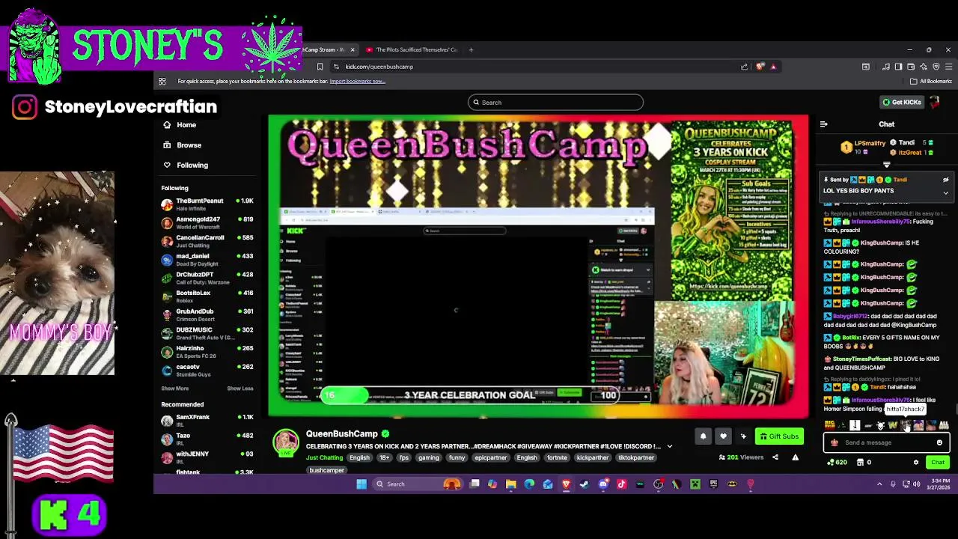Click the kickpartner stream tag
The image size is (958, 539).
593,457
